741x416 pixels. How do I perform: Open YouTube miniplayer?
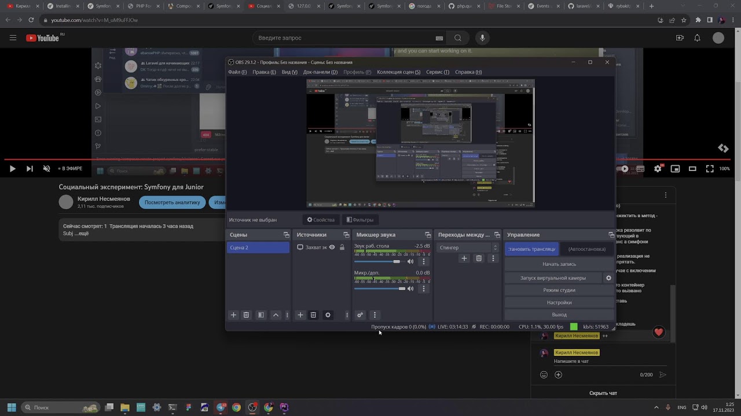tap(675, 169)
